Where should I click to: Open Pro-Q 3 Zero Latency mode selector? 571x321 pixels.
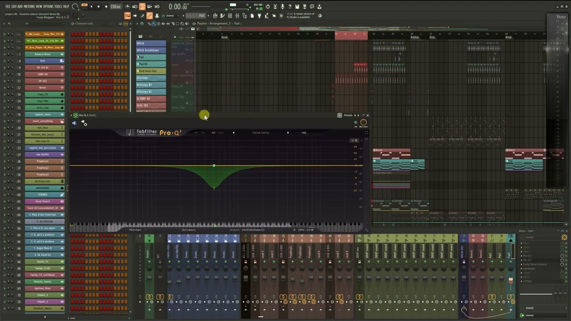click(188, 230)
